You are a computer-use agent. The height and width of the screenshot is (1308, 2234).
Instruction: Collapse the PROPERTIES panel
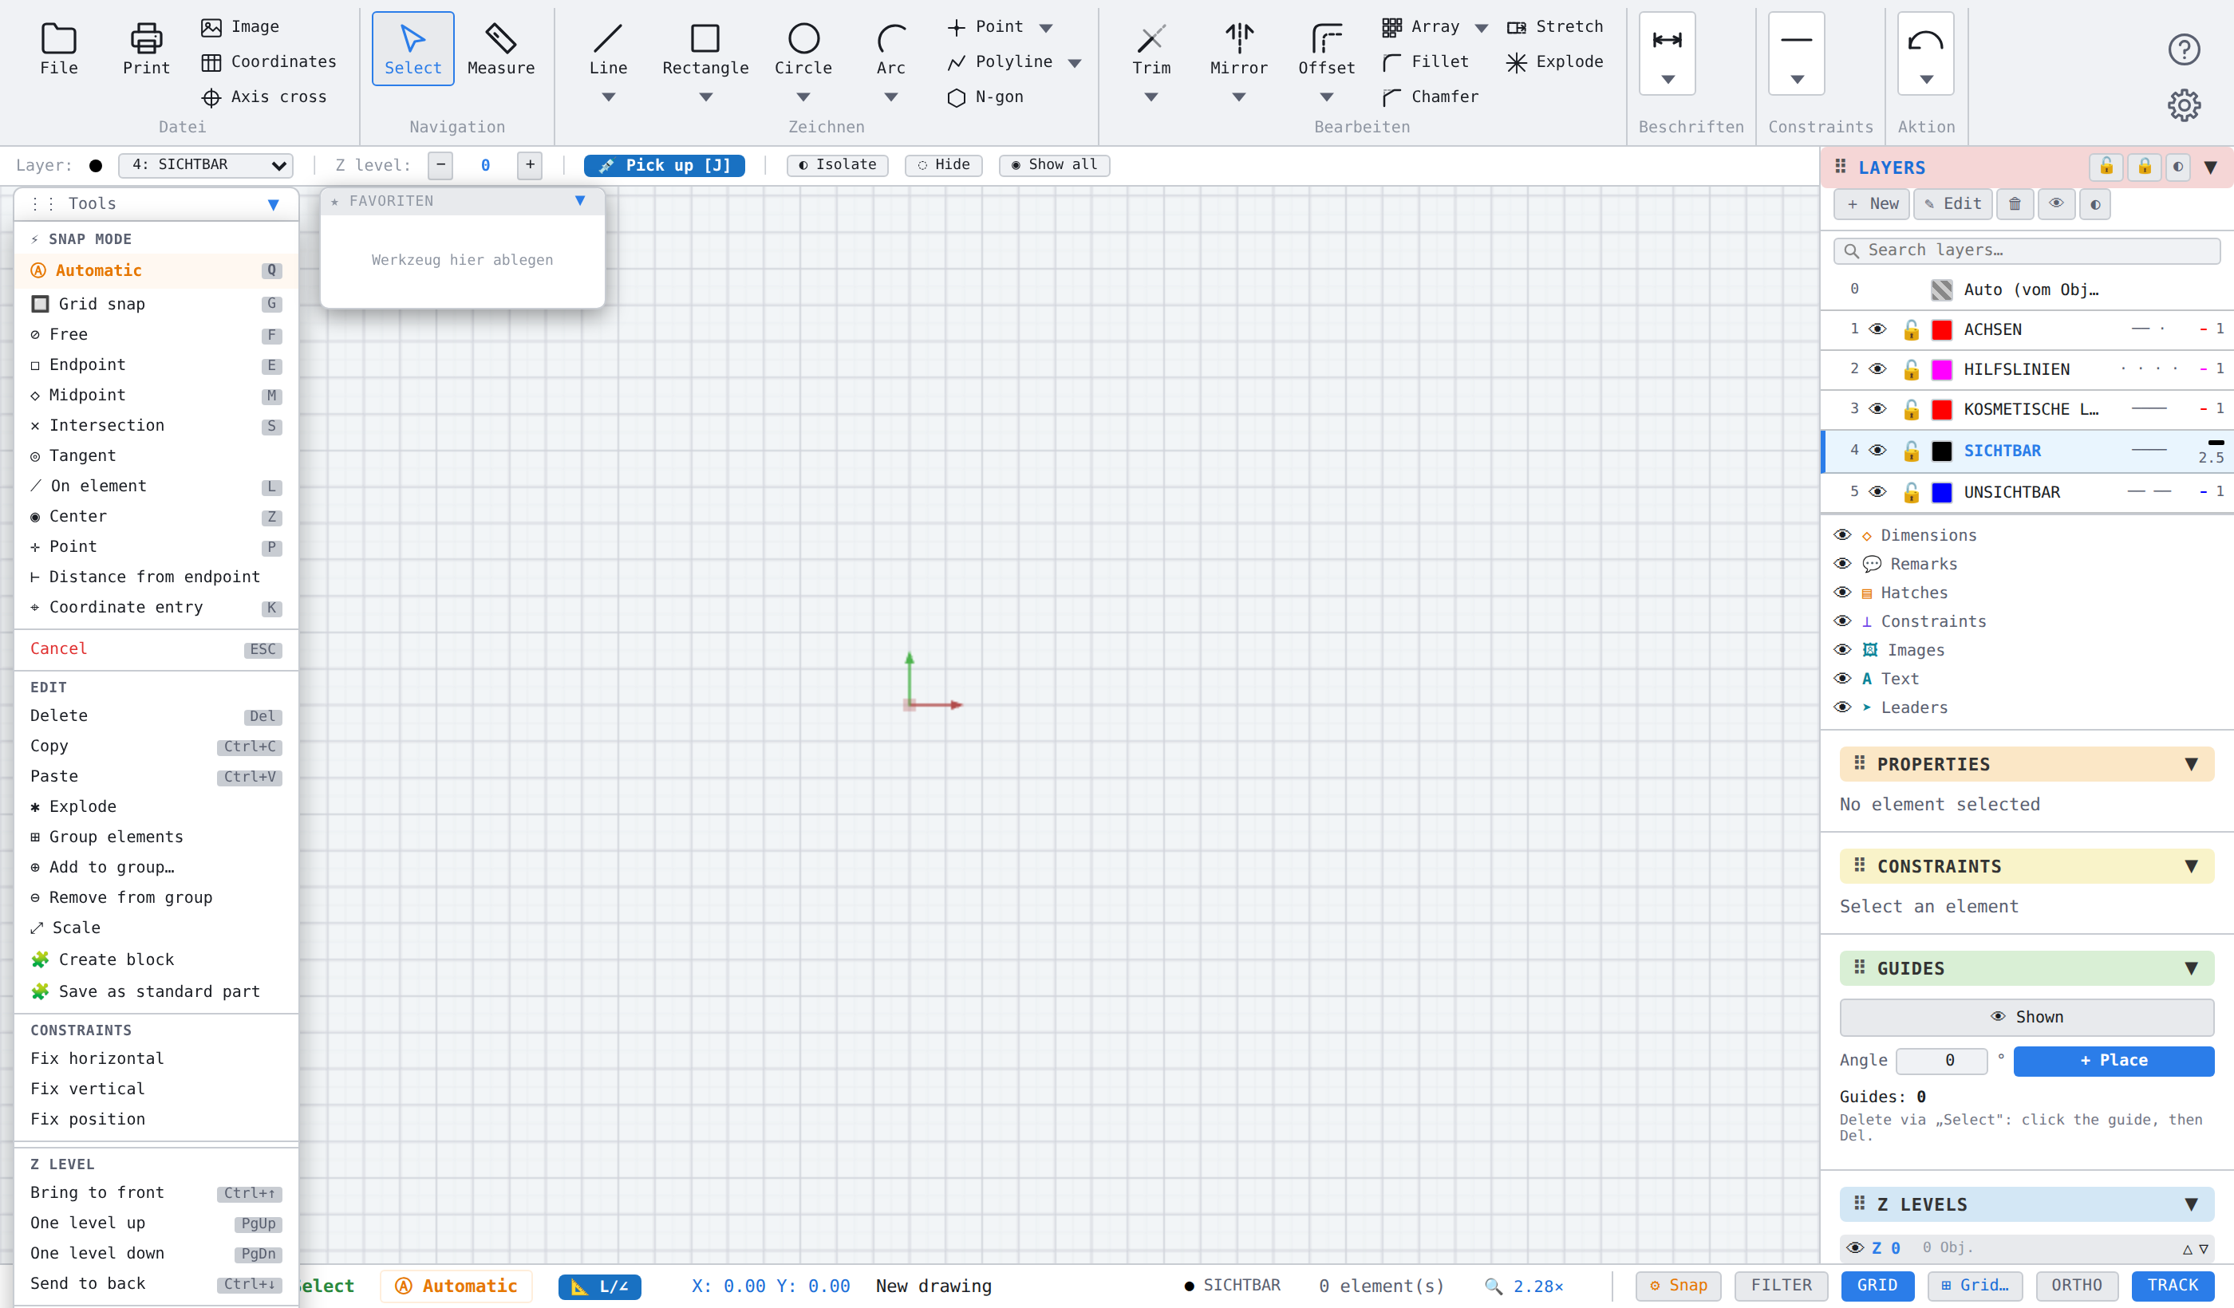(2192, 765)
